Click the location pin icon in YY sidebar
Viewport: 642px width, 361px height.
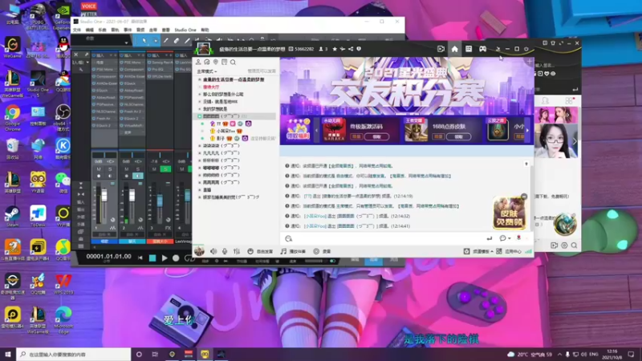(216, 63)
